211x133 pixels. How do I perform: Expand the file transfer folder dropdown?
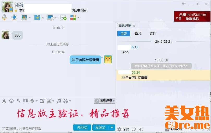click(43, 17)
